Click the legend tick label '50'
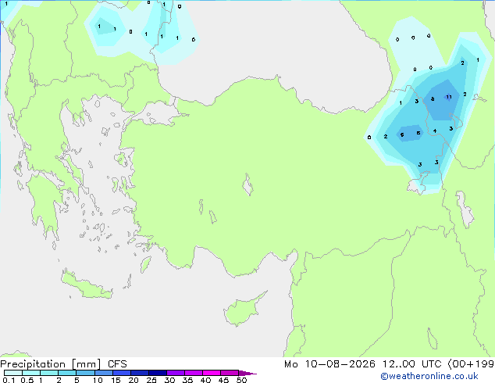This screenshot has height=383, width=495. (242, 380)
